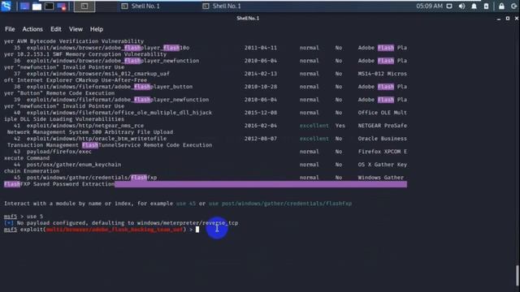The height and width of the screenshot is (292, 520).
Task: Click the terminal vertical scrollbar thumb
Action: pos(517,276)
